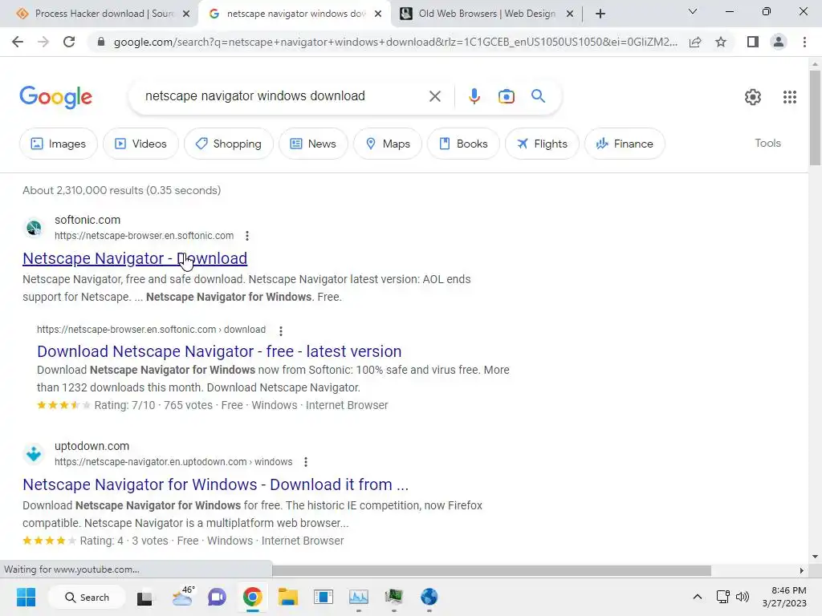This screenshot has height=616, width=822.
Task: Filter results by Finance
Action: click(x=625, y=144)
